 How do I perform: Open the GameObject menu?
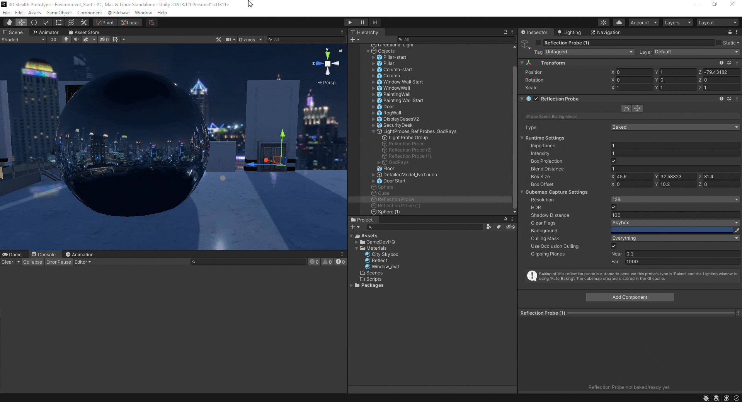(59, 13)
